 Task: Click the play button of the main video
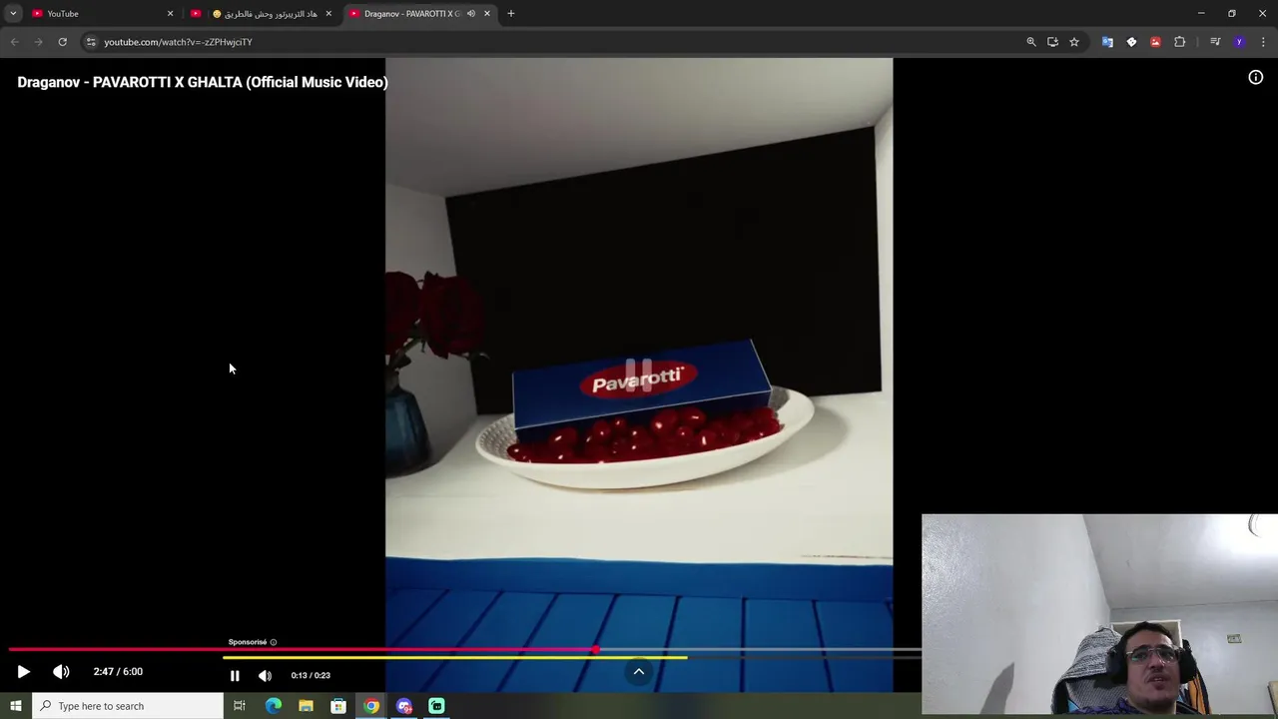[x=24, y=672]
